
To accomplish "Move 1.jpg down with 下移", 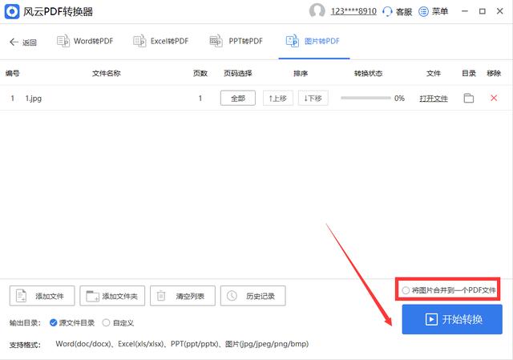I will tap(313, 98).
